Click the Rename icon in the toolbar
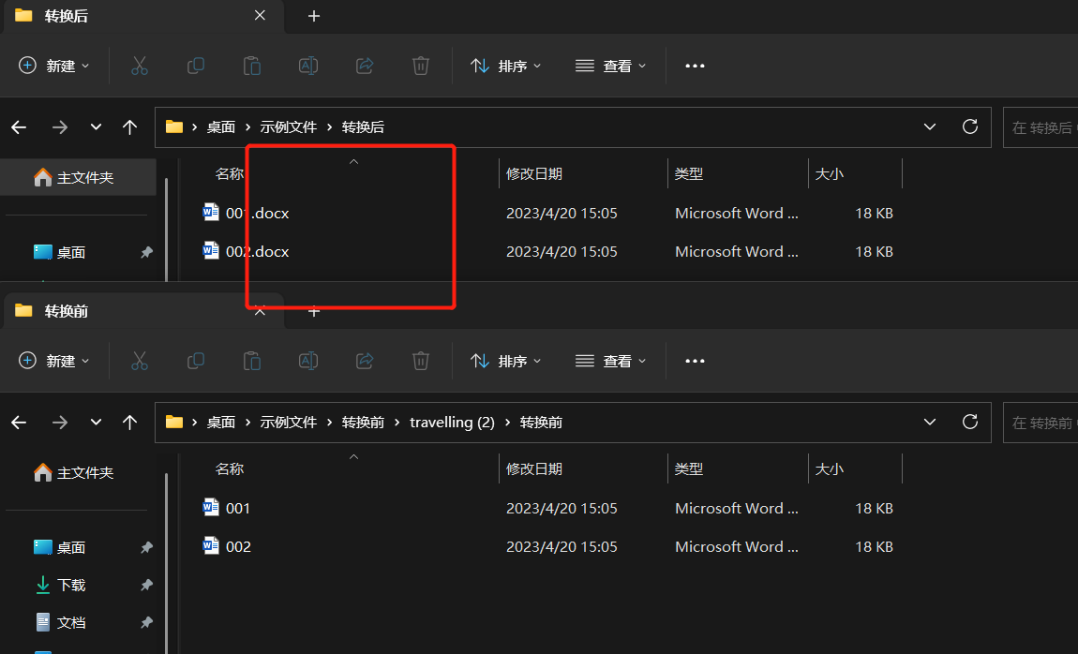 308,66
